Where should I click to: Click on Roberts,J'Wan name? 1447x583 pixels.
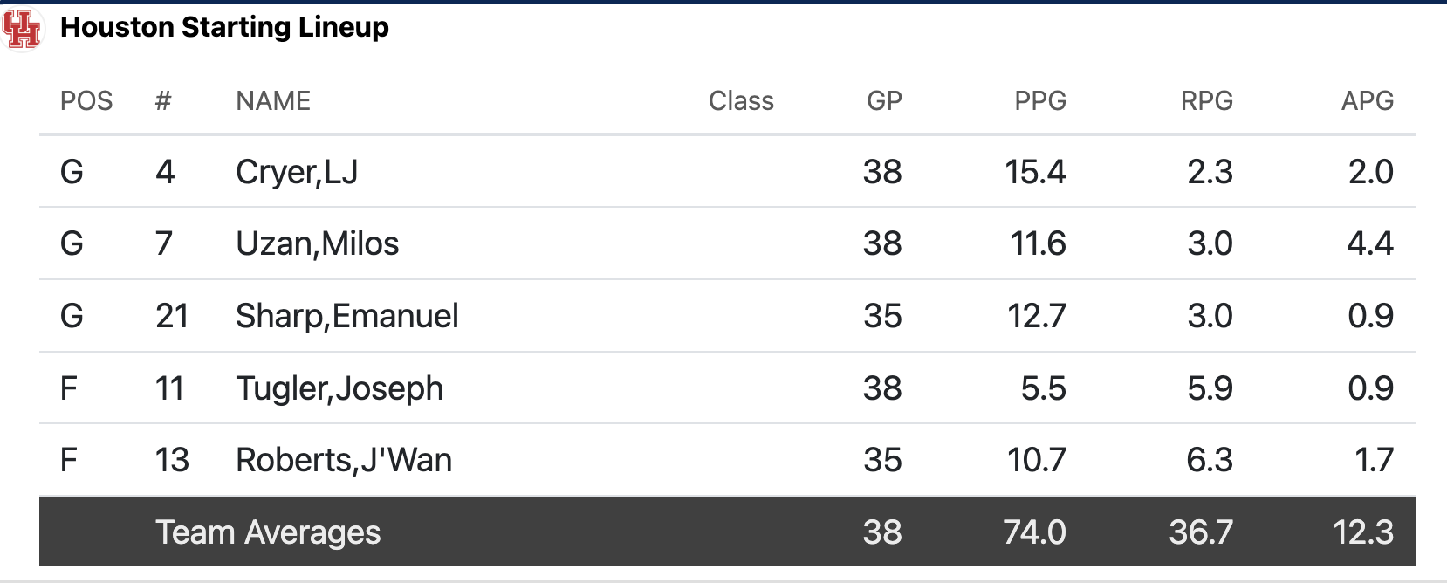point(344,460)
